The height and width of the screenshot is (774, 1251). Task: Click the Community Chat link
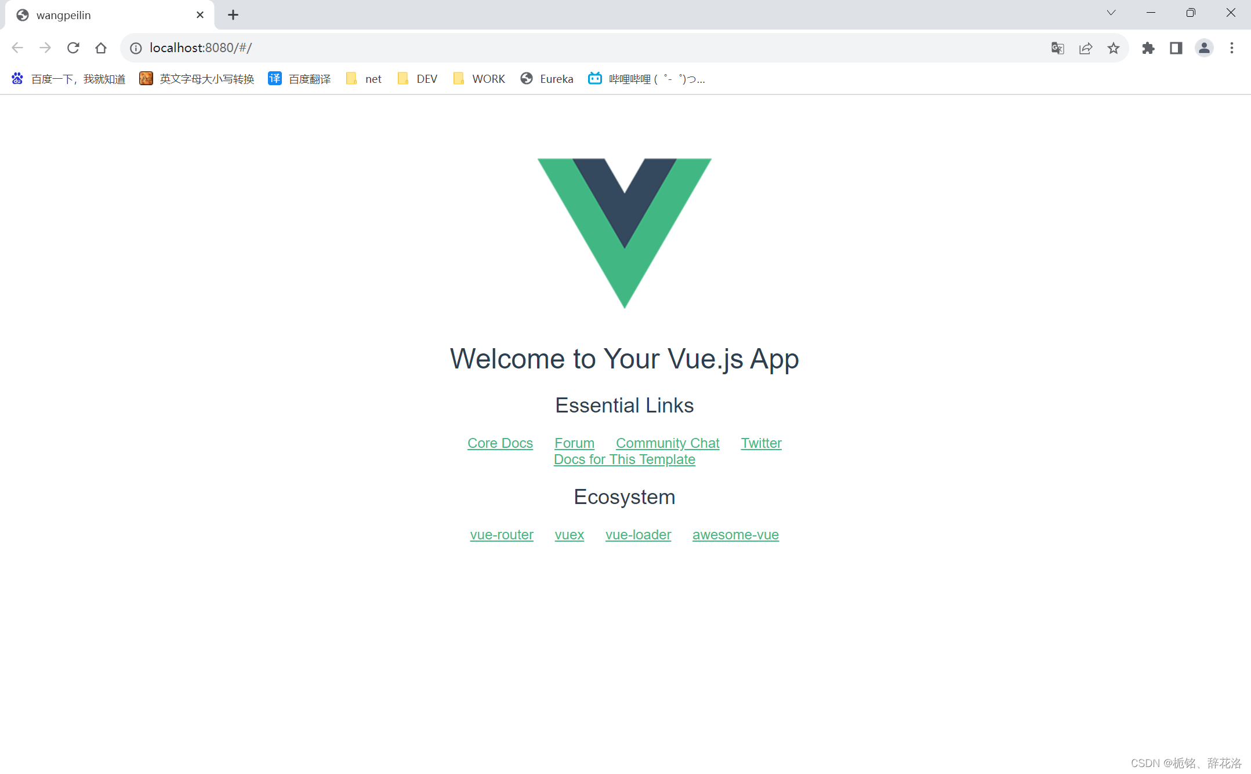668,443
